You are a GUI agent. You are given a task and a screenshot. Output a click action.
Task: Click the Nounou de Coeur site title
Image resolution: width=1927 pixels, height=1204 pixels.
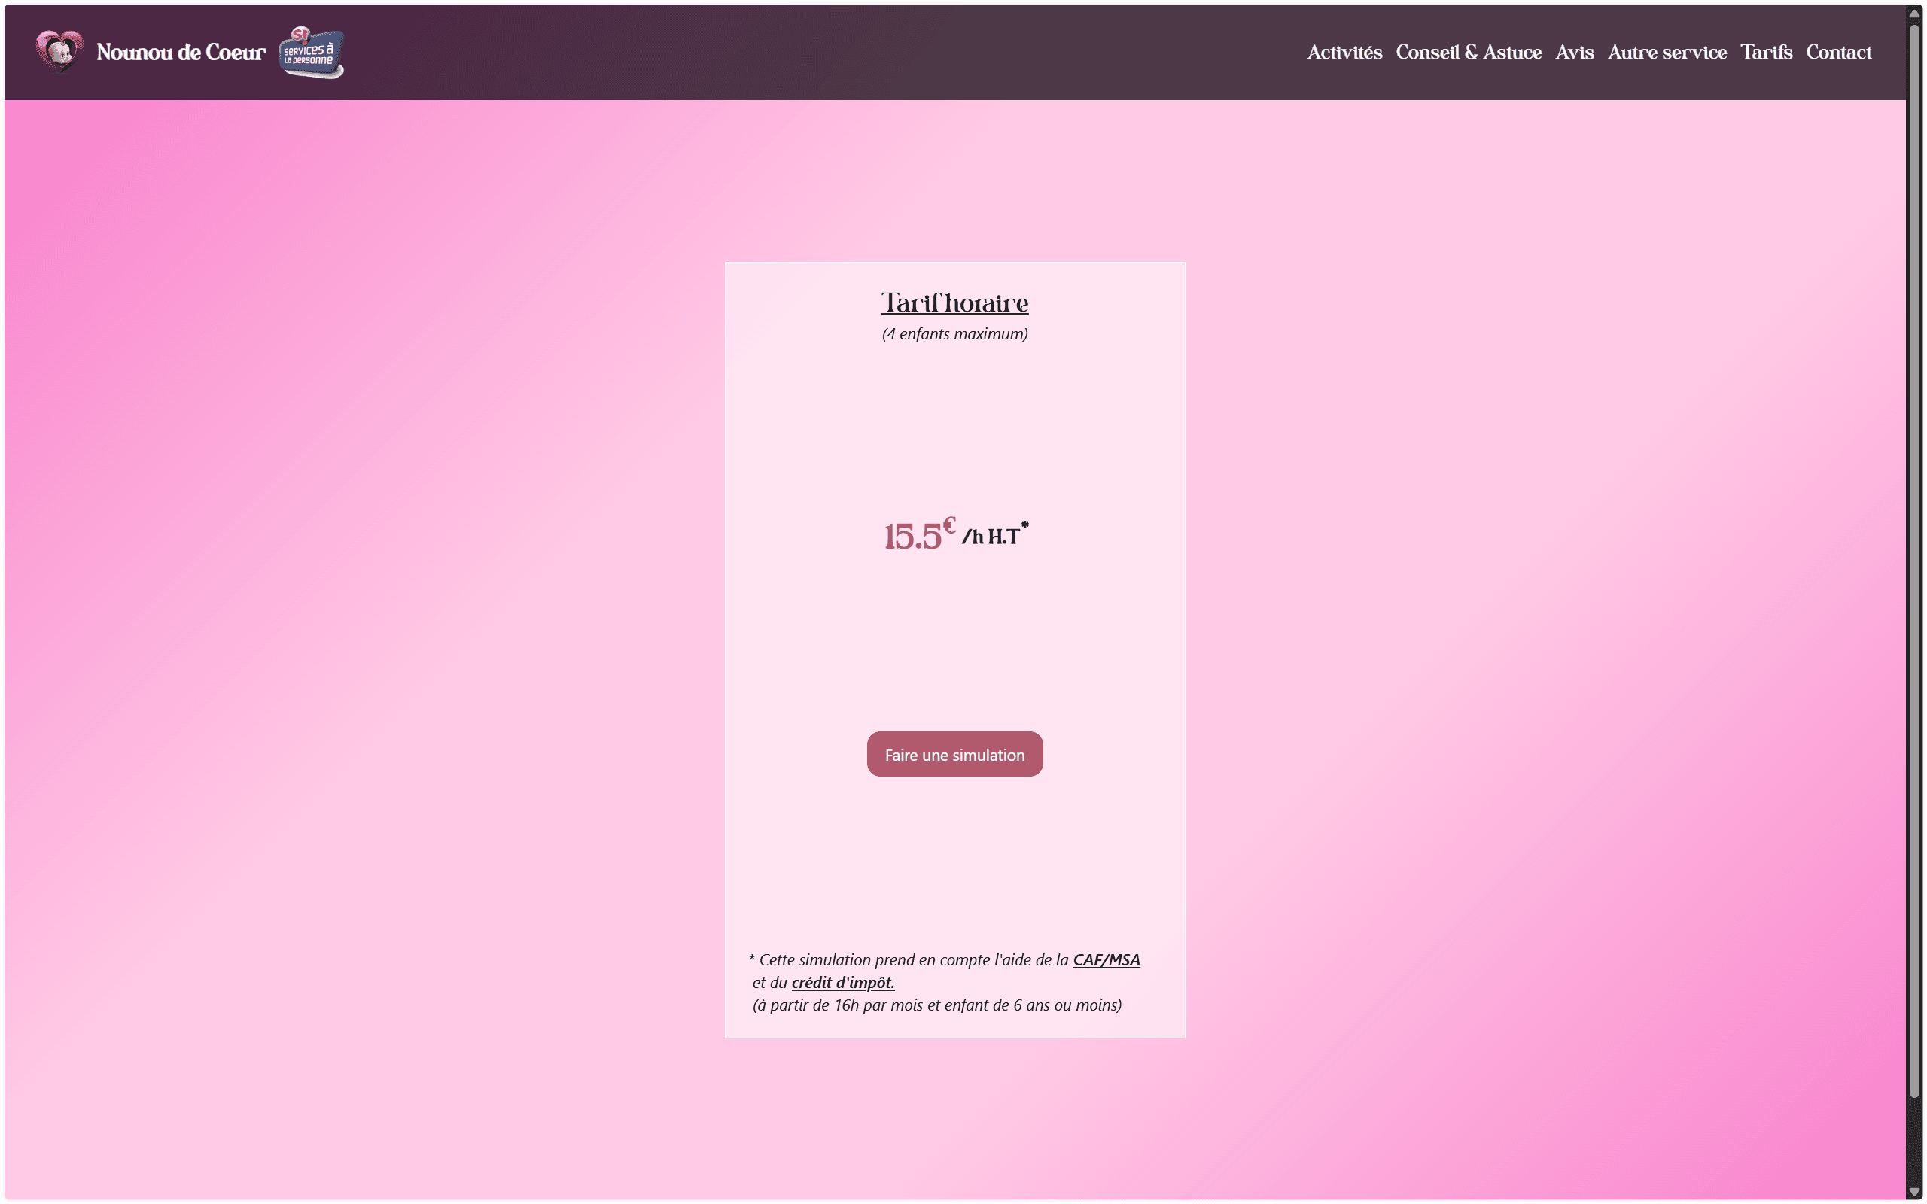pyautogui.click(x=181, y=53)
